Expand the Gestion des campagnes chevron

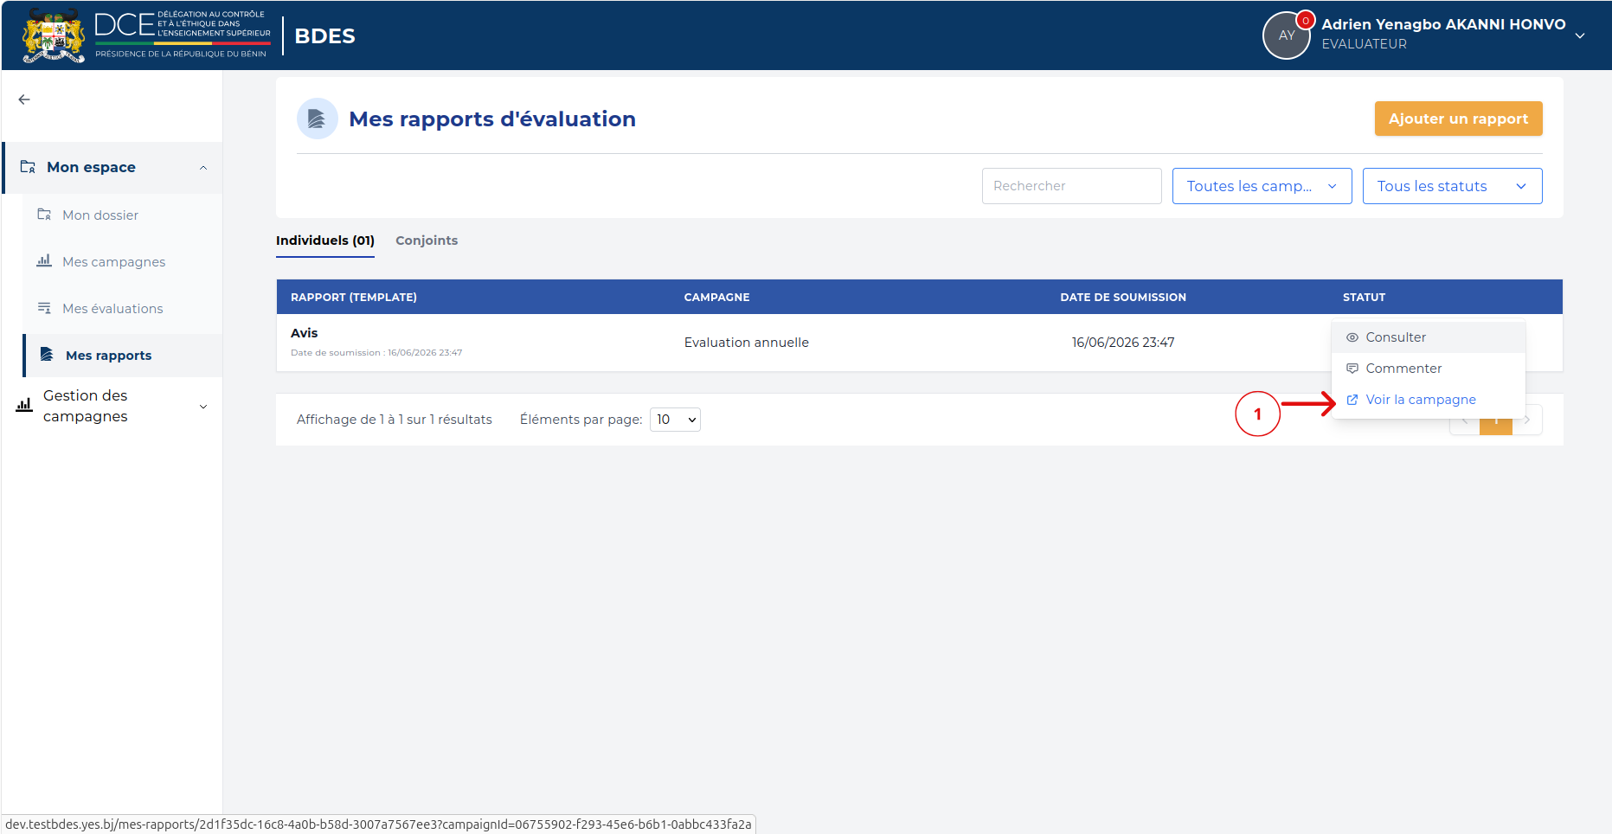203,407
